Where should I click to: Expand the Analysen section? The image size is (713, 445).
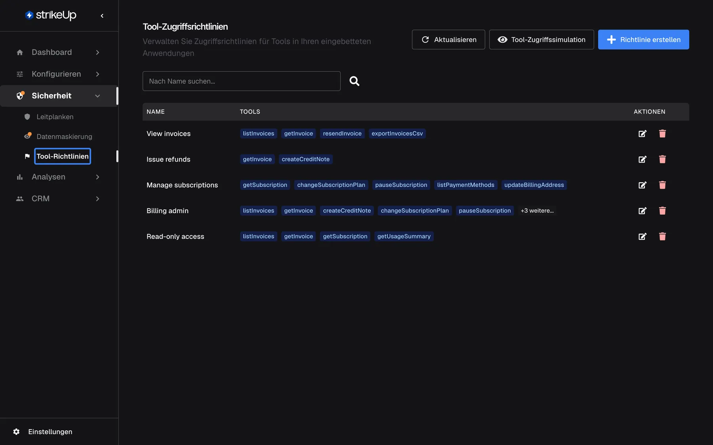(59, 177)
